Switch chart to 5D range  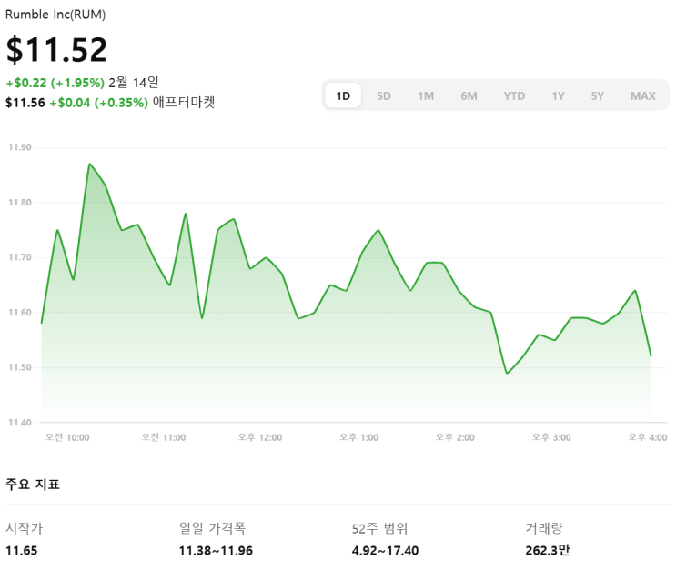pos(384,95)
